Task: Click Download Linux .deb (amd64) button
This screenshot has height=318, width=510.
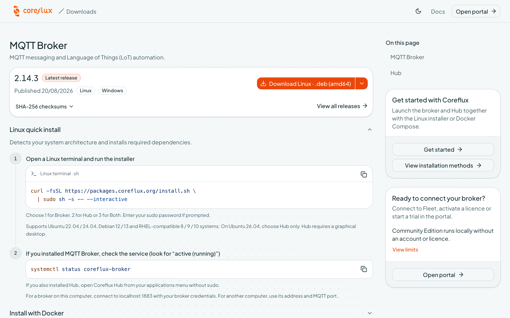Action: pyautogui.click(x=306, y=84)
